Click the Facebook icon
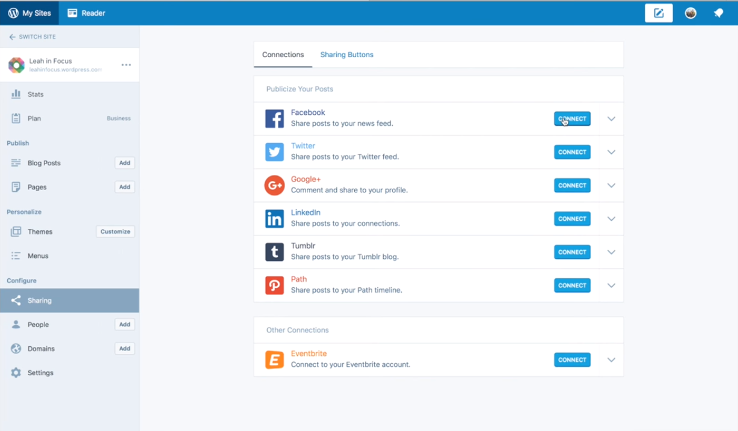Screen dimensions: 738x431 [274, 118]
